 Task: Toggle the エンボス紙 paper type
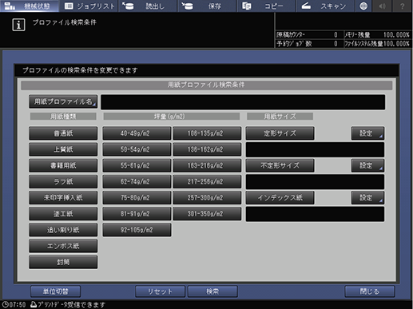(x=63, y=246)
